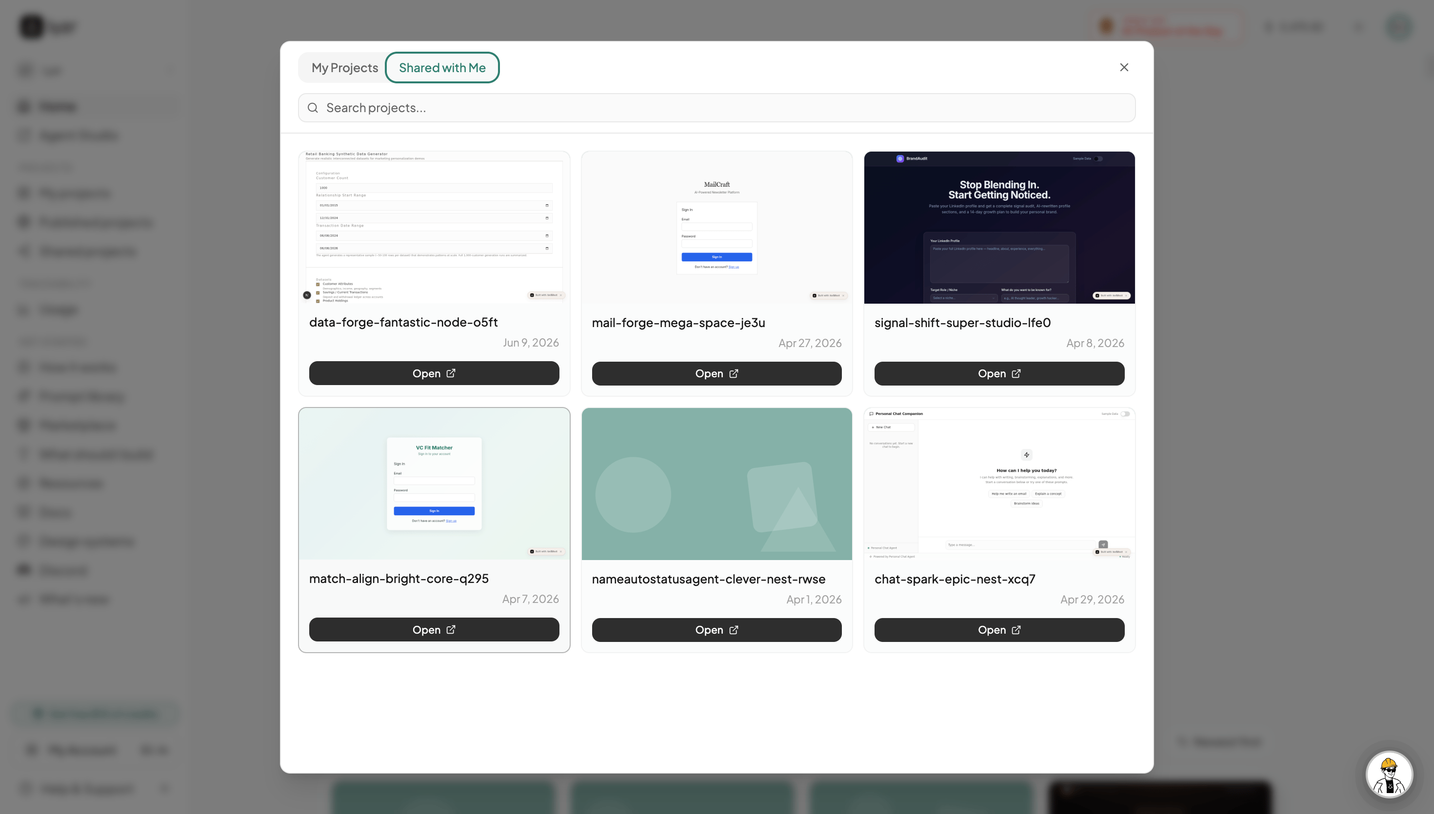Click the date Jun 9, 2026
The image size is (1434, 814).
coord(531,343)
